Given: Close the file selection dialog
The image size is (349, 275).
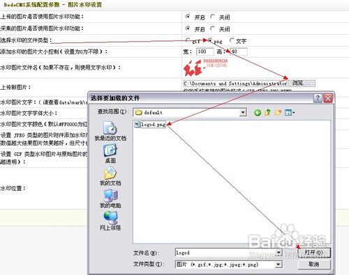Looking at the screenshot, I should click(328, 98).
